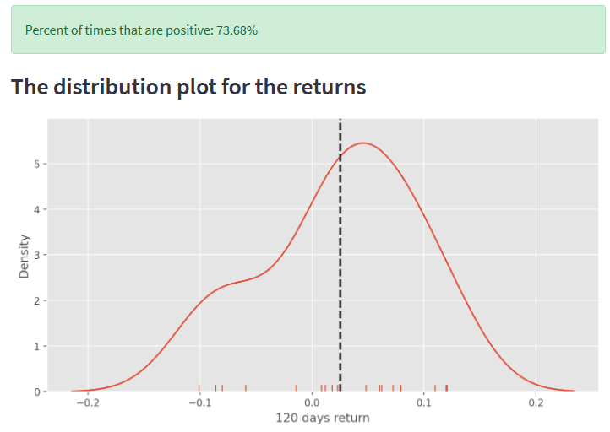Screen dimensions: 610x432
Task: Click the y-axis tick label 2
Action: pos(36,300)
